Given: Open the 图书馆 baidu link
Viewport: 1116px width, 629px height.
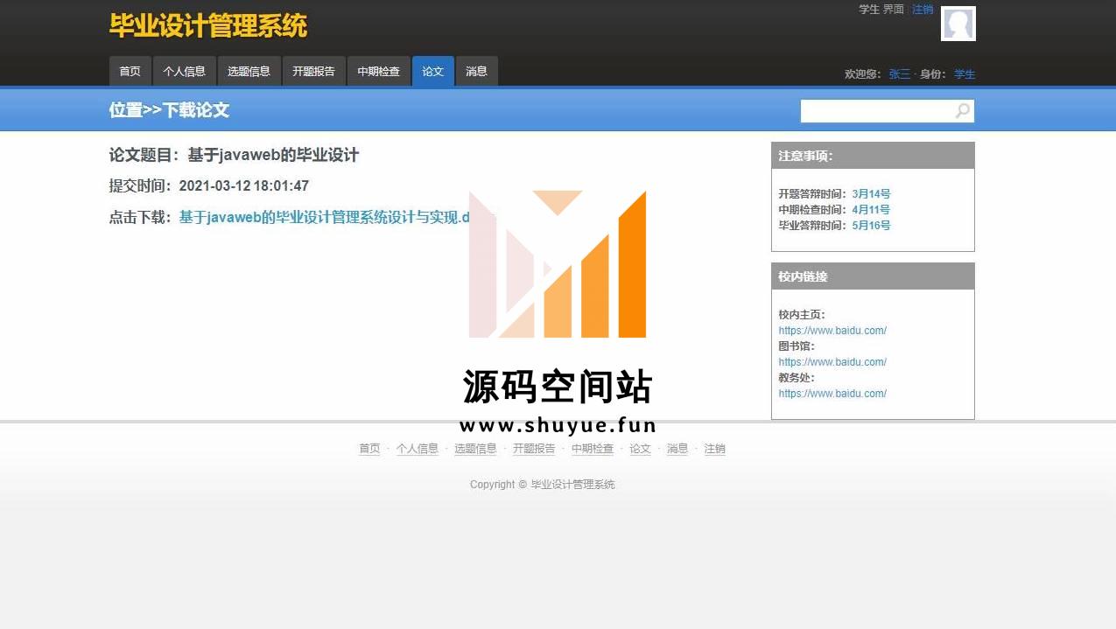Looking at the screenshot, I should pyautogui.click(x=832, y=362).
